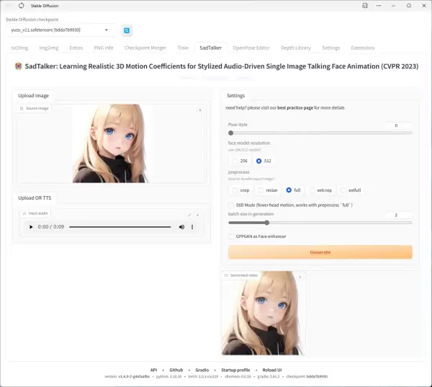Enable Still Mode checkbox
Image resolution: width=432 pixels, height=387 pixels.
(231, 205)
